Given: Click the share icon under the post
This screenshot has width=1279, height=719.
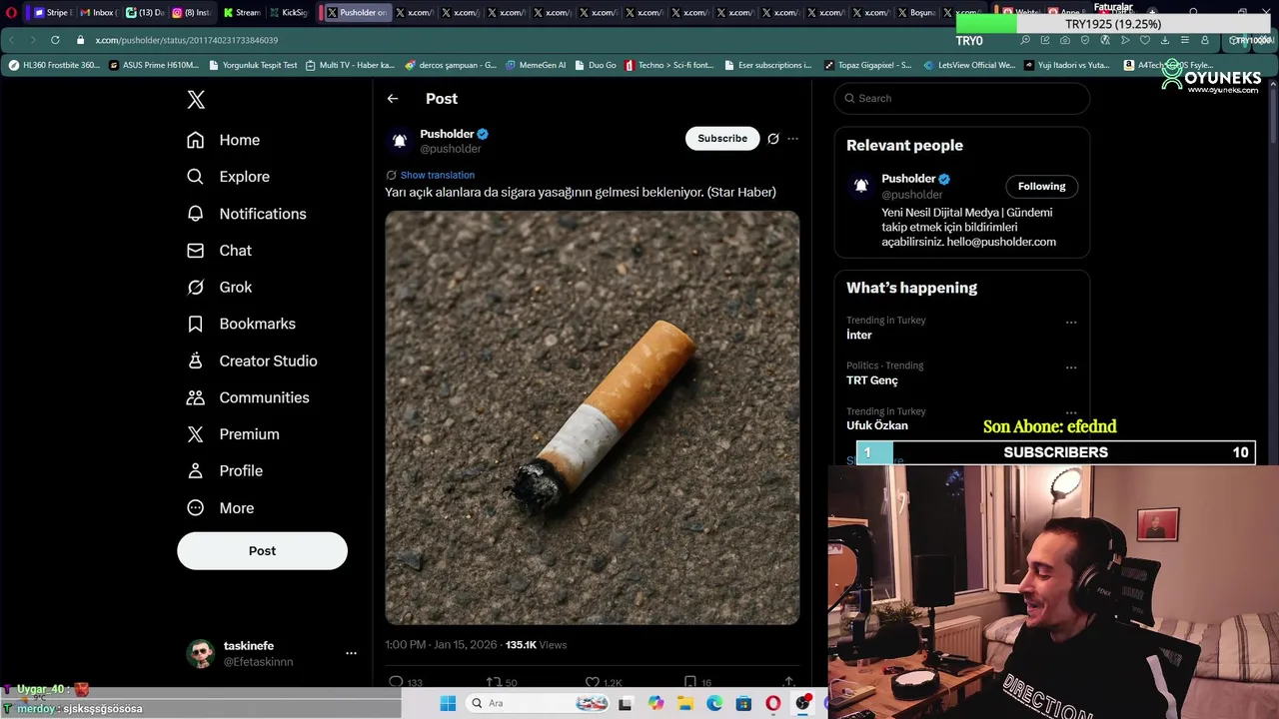Looking at the screenshot, I should coord(788,682).
